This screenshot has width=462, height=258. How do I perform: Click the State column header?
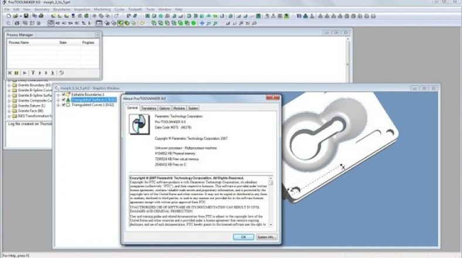point(69,43)
